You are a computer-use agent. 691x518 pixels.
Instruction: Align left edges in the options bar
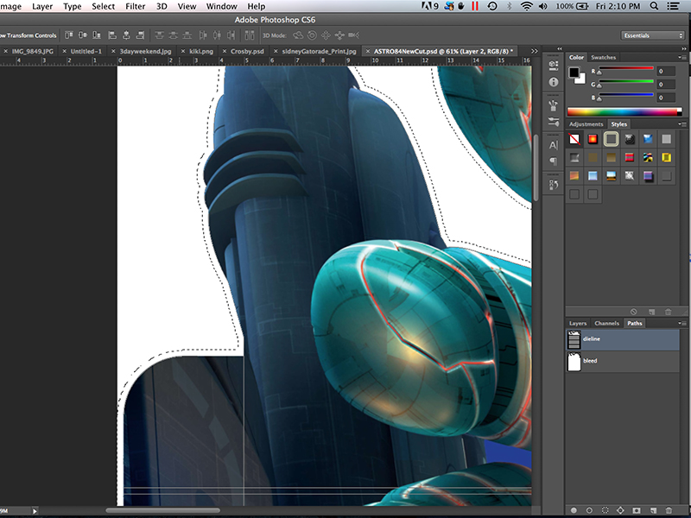[112, 35]
